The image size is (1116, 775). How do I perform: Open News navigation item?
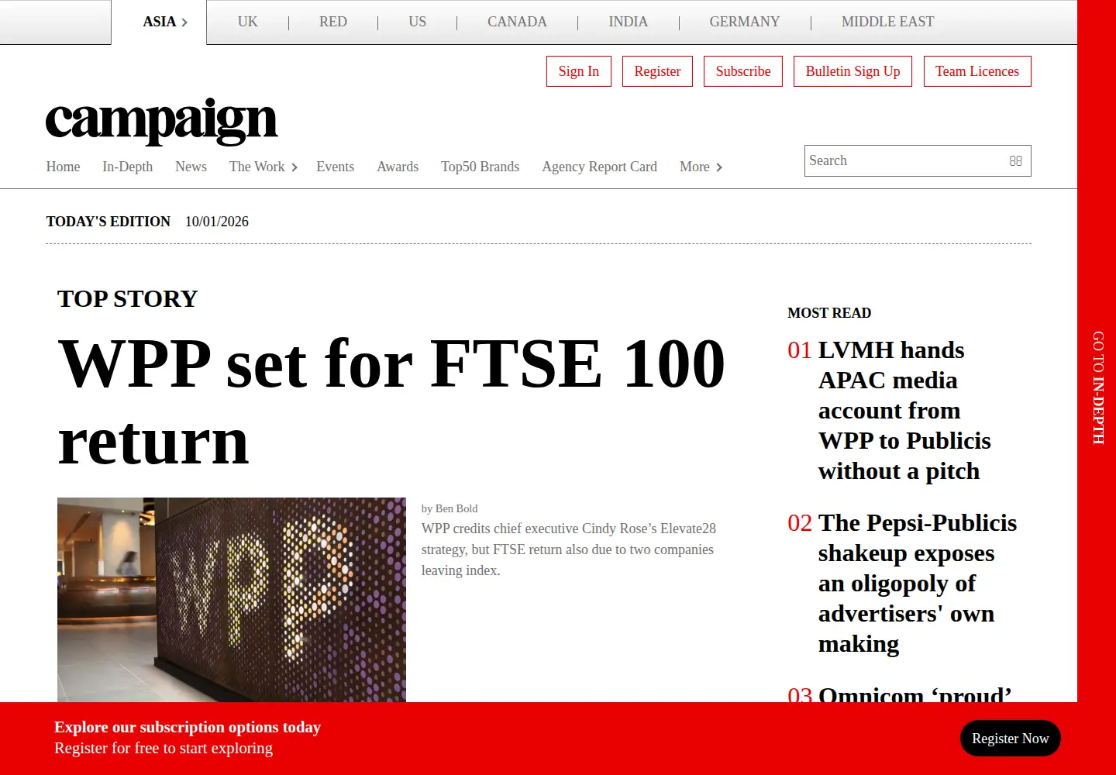191,167
